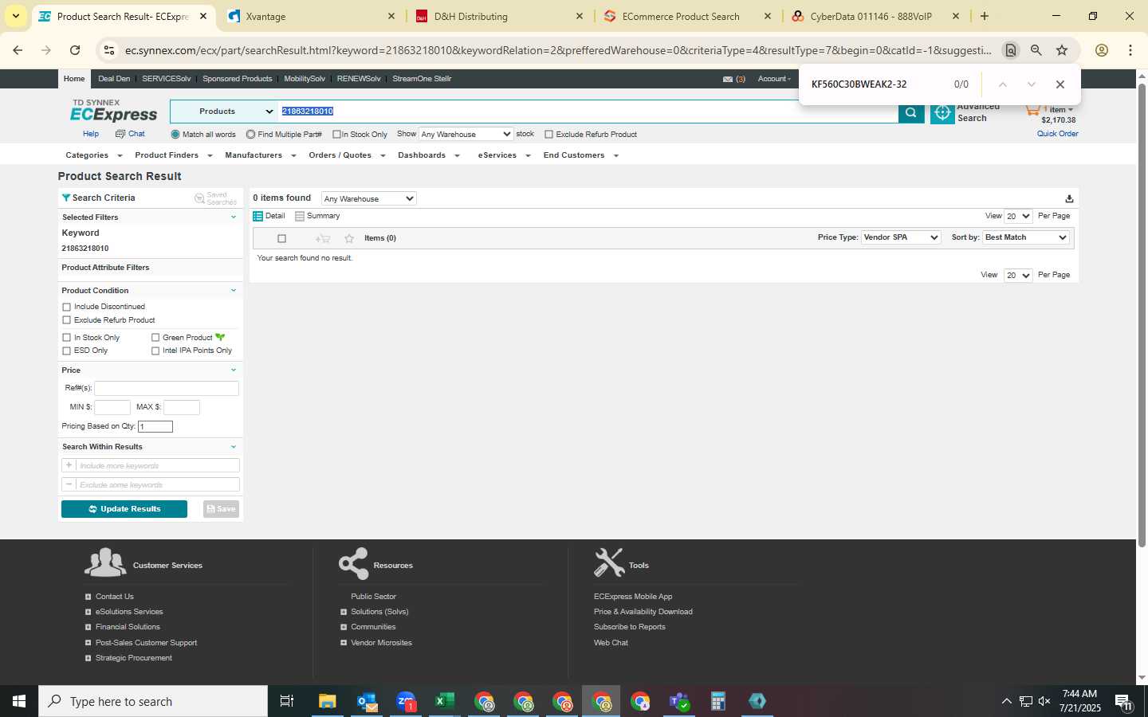Screen dimensions: 1148x717
Task: Open the Categories menu
Action: (93, 155)
